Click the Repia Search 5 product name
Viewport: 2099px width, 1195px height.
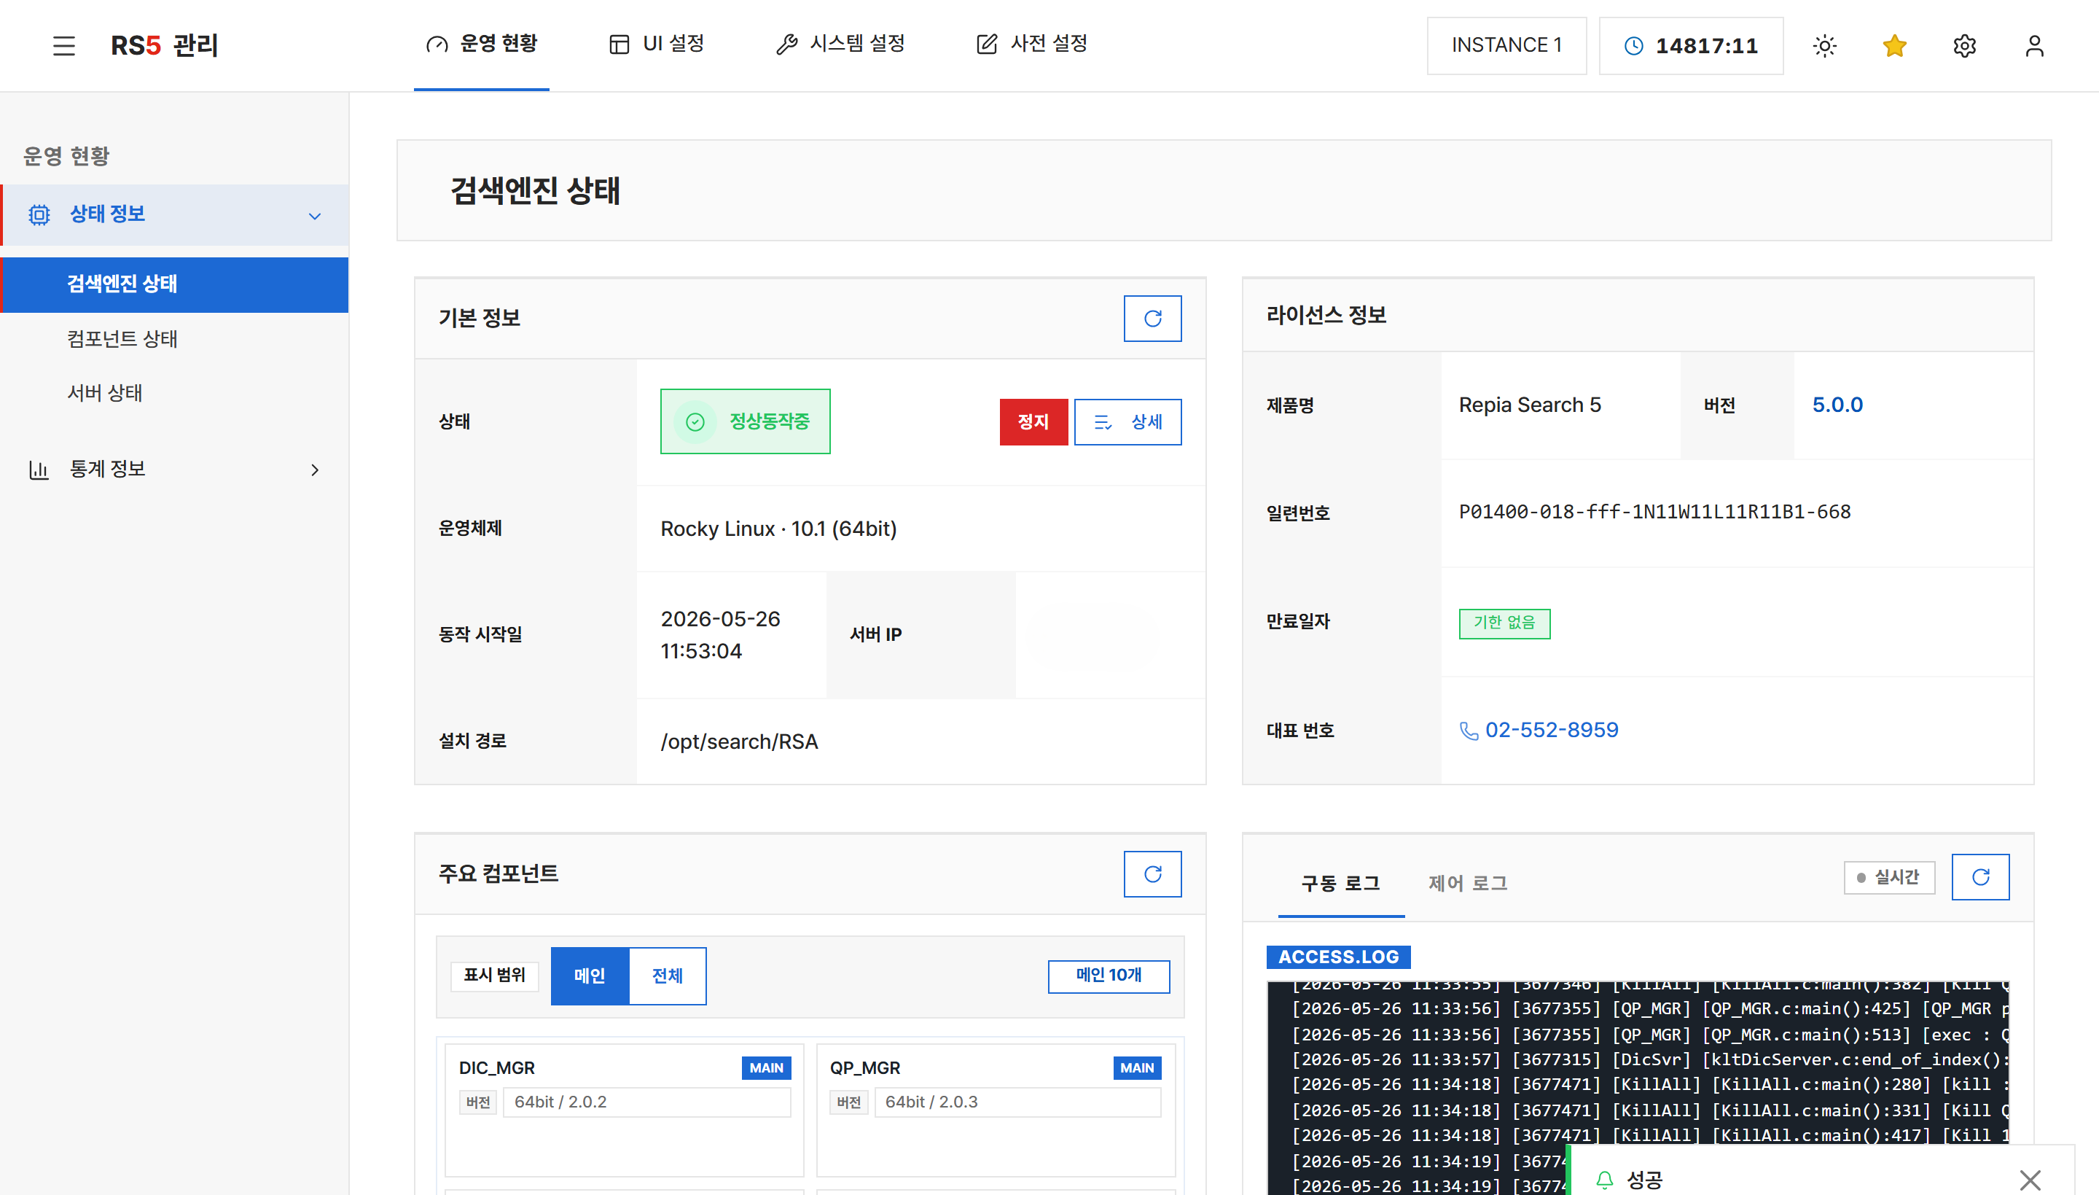[1529, 405]
